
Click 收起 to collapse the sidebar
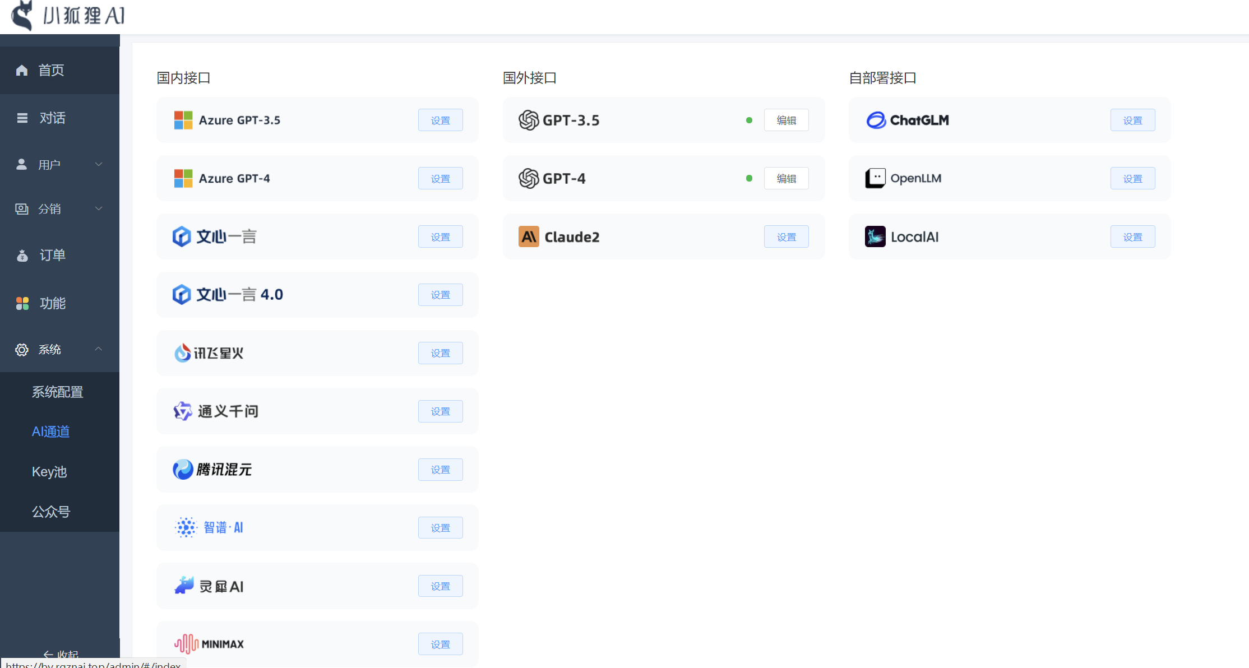coord(61,655)
